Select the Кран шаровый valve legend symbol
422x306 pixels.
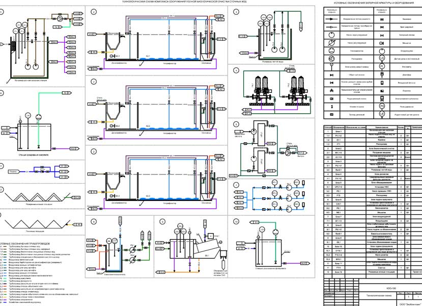pos(381,26)
